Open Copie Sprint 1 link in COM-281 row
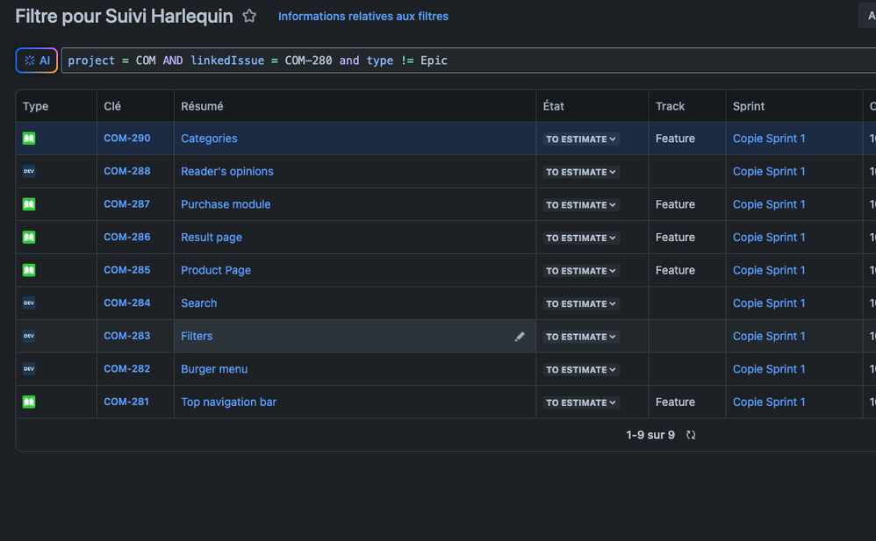Image resolution: width=876 pixels, height=541 pixels. pyautogui.click(x=769, y=402)
